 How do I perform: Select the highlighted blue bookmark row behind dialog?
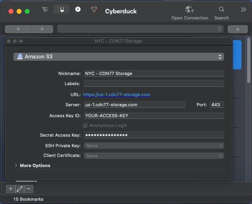(x=237, y=55)
